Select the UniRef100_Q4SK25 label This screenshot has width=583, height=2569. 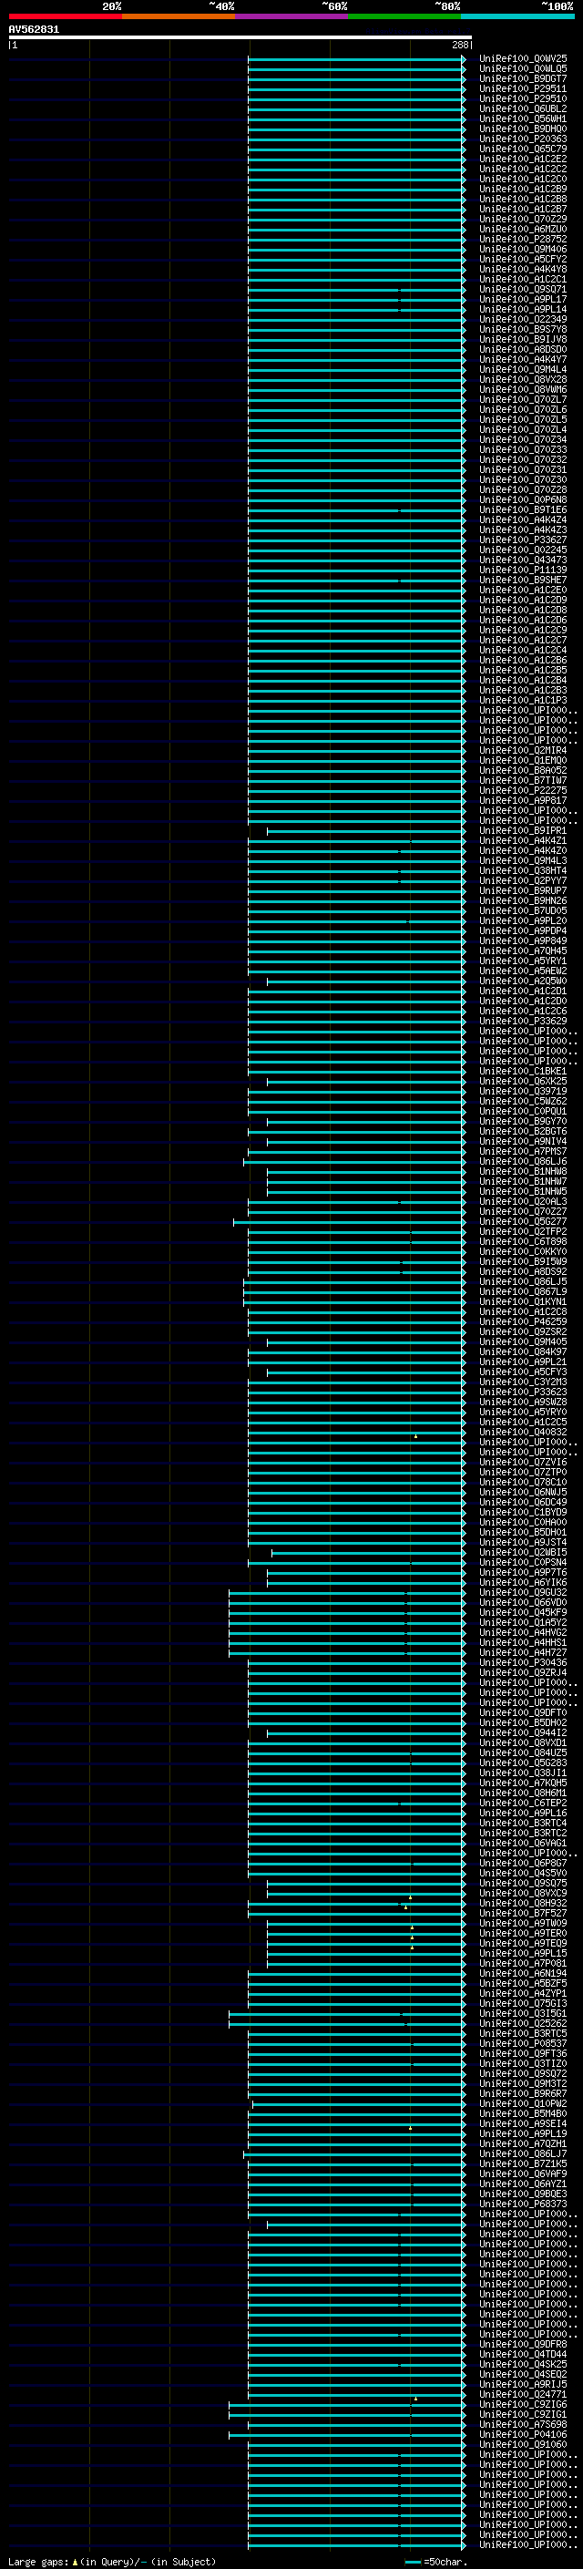pyautogui.click(x=523, y=2364)
